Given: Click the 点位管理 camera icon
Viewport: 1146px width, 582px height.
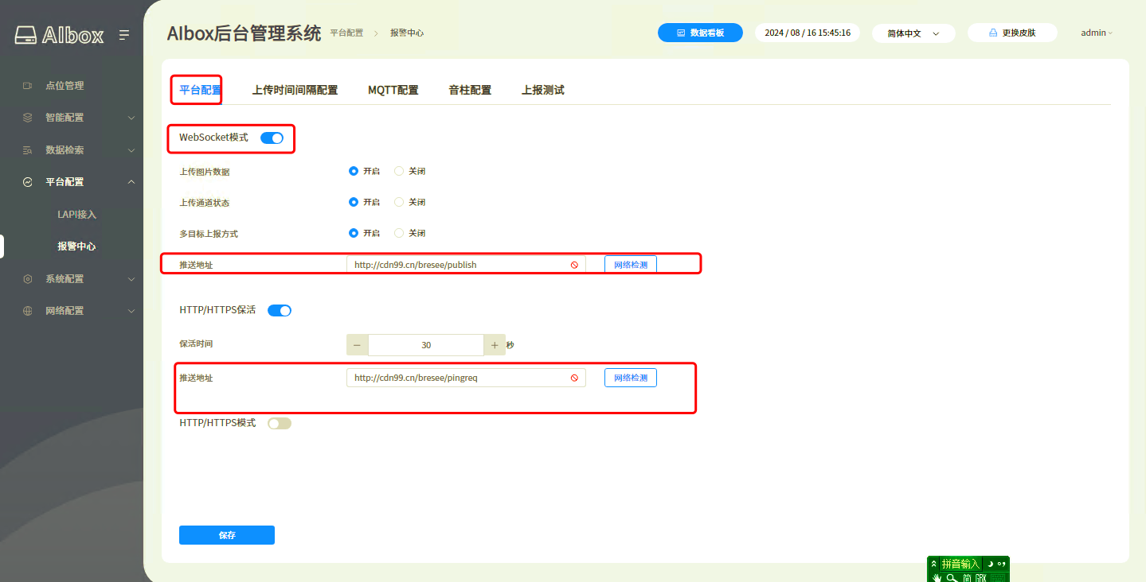Looking at the screenshot, I should coord(28,86).
